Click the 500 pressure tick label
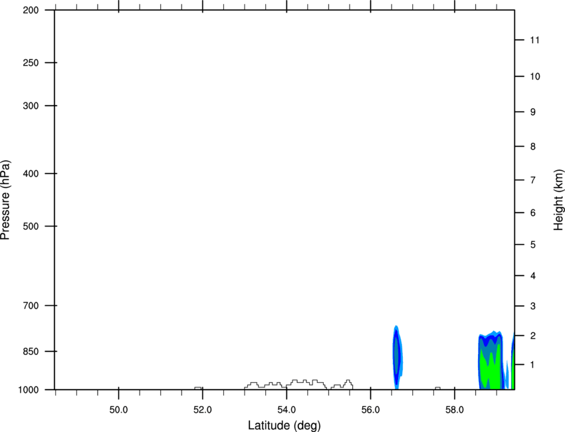The image size is (565, 432). (x=31, y=226)
